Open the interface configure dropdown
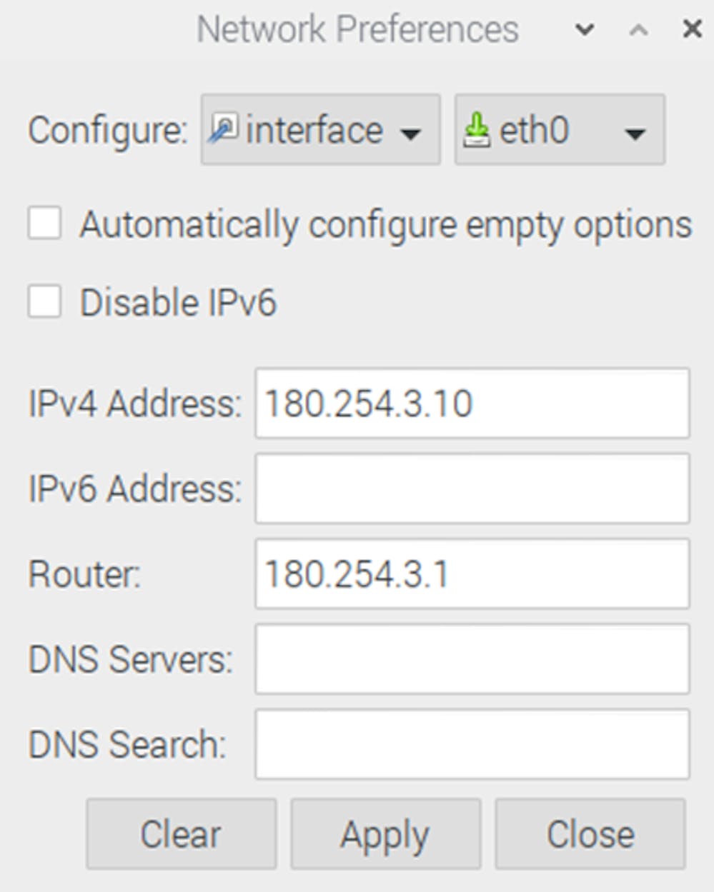The image size is (714, 892). [x=320, y=129]
